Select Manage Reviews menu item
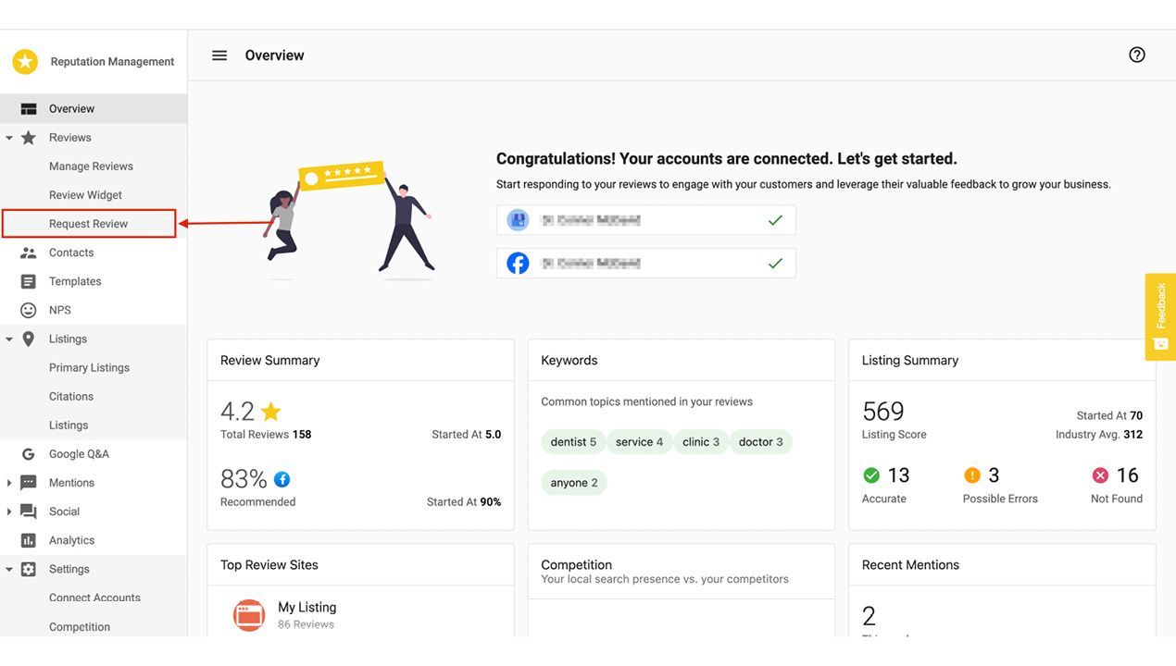The height and width of the screenshot is (666, 1176). tap(91, 166)
